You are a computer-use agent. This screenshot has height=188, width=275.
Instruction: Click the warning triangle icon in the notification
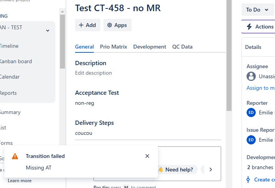15,156
